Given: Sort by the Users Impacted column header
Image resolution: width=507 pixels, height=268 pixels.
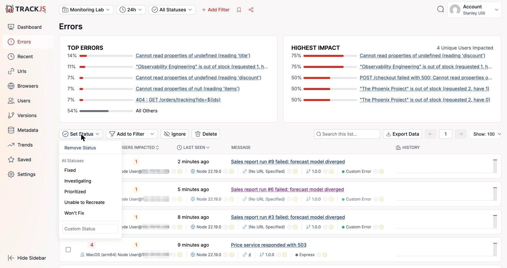Looking at the screenshot, I should (x=139, y=148).
